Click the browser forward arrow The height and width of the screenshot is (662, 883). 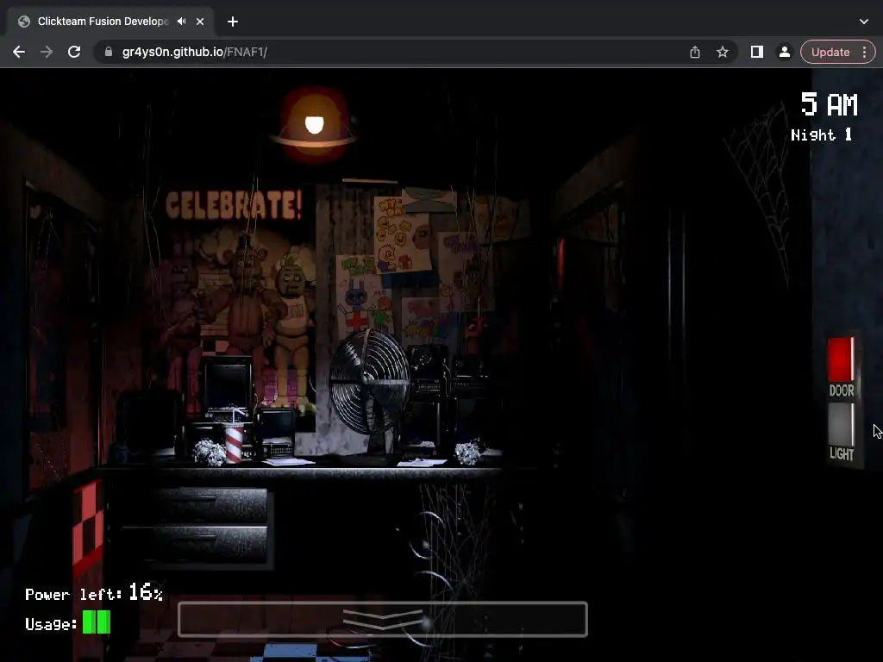tap(47, 52)
